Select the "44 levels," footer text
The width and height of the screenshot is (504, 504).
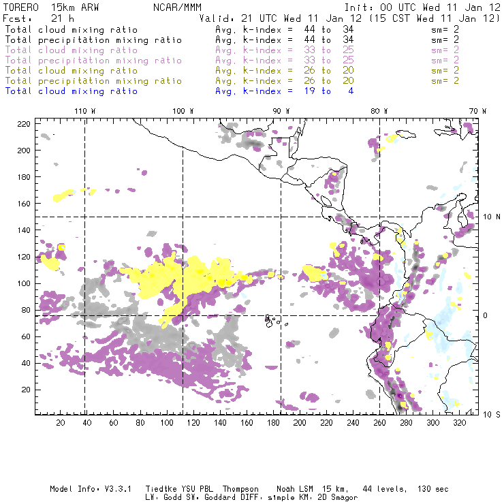click(384, 489)
